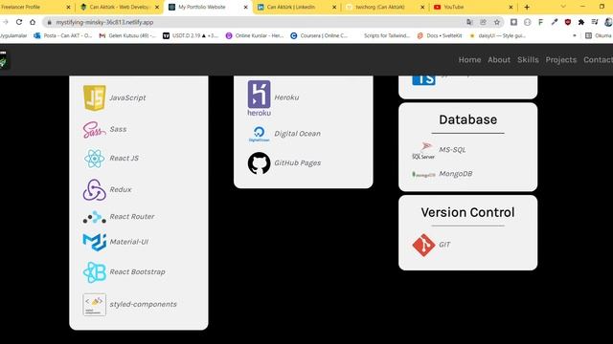The image size is (613, 344).
Task: Close the YouTube tab
Action: pyautogui.click(x=511, y=7)
